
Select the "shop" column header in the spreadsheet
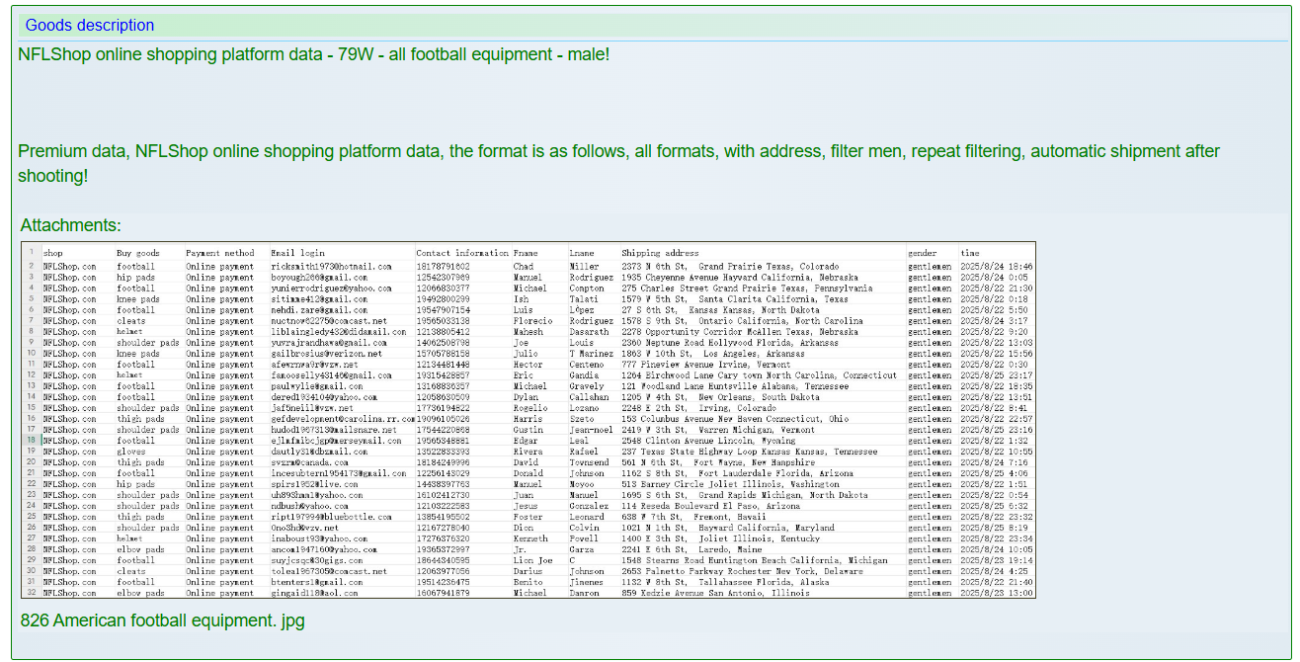(x=52, y=254)
